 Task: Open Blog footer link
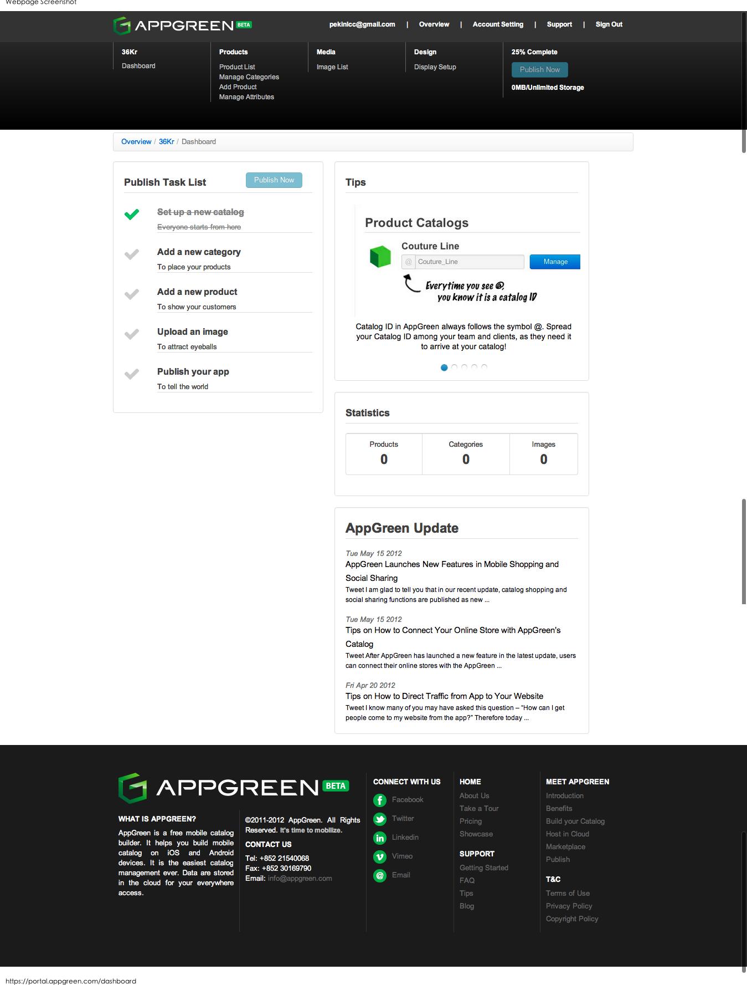[467, 906]
